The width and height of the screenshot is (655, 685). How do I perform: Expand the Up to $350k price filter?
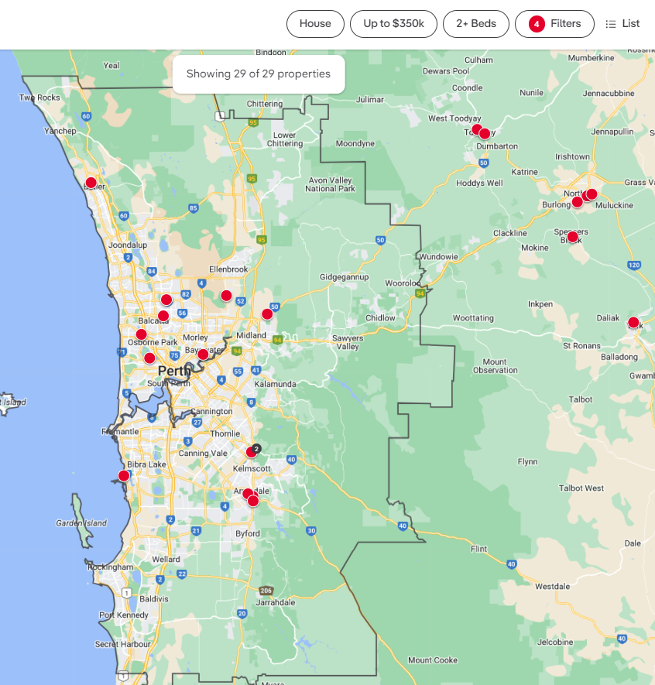point(393,24)
